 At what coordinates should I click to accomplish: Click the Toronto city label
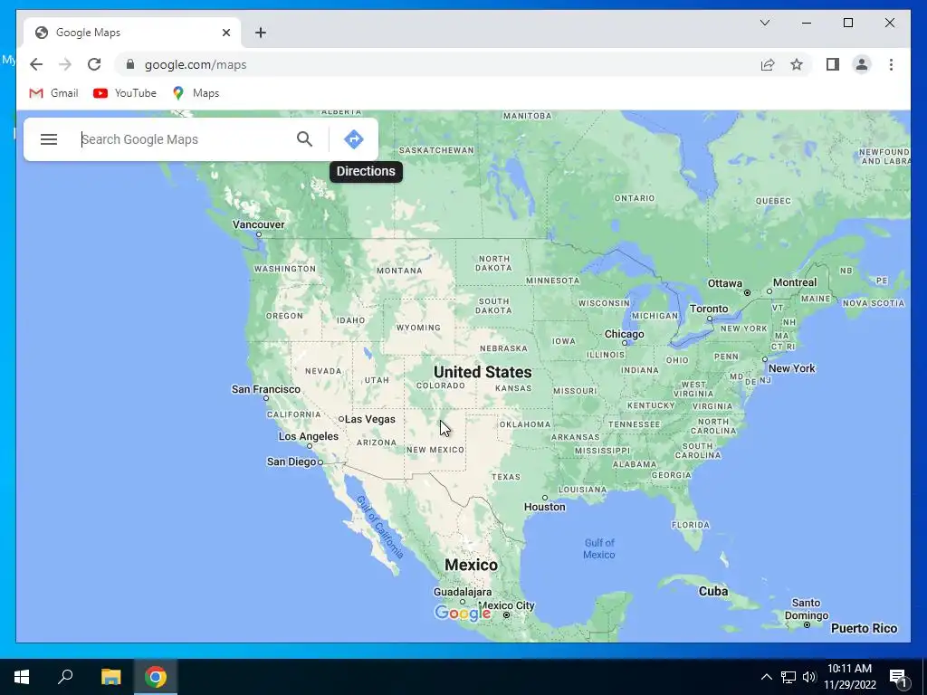(x=709, y=309)
